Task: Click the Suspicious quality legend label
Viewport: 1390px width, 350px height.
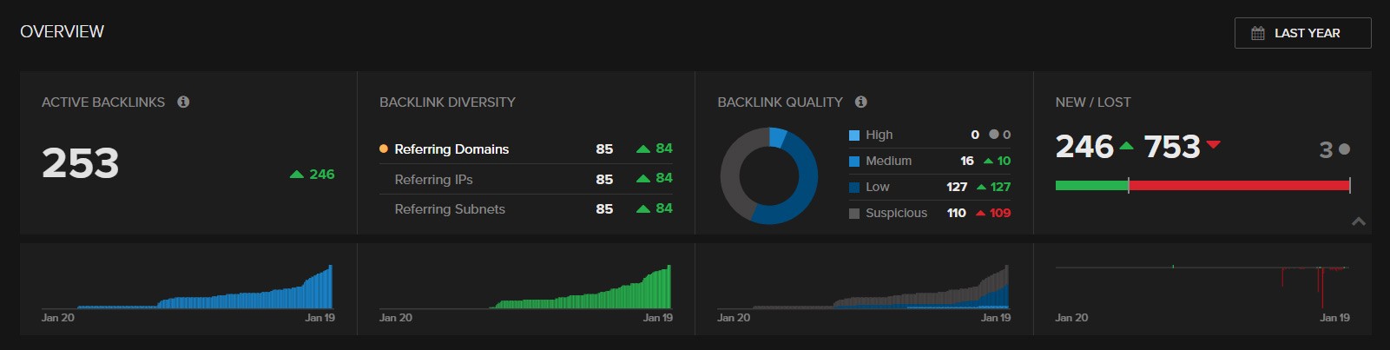Action: click(896, 214)
